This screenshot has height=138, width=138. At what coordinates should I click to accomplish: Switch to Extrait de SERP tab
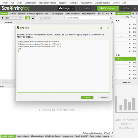(x=81, y=136)
